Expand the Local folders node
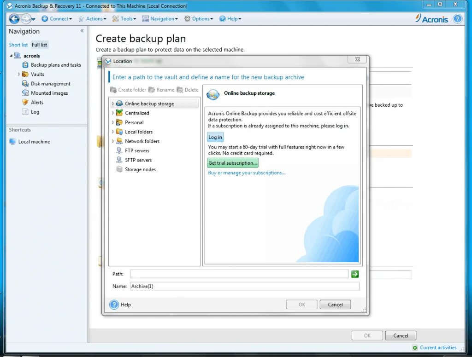This screenshot has width=472, height=357. 113,132
